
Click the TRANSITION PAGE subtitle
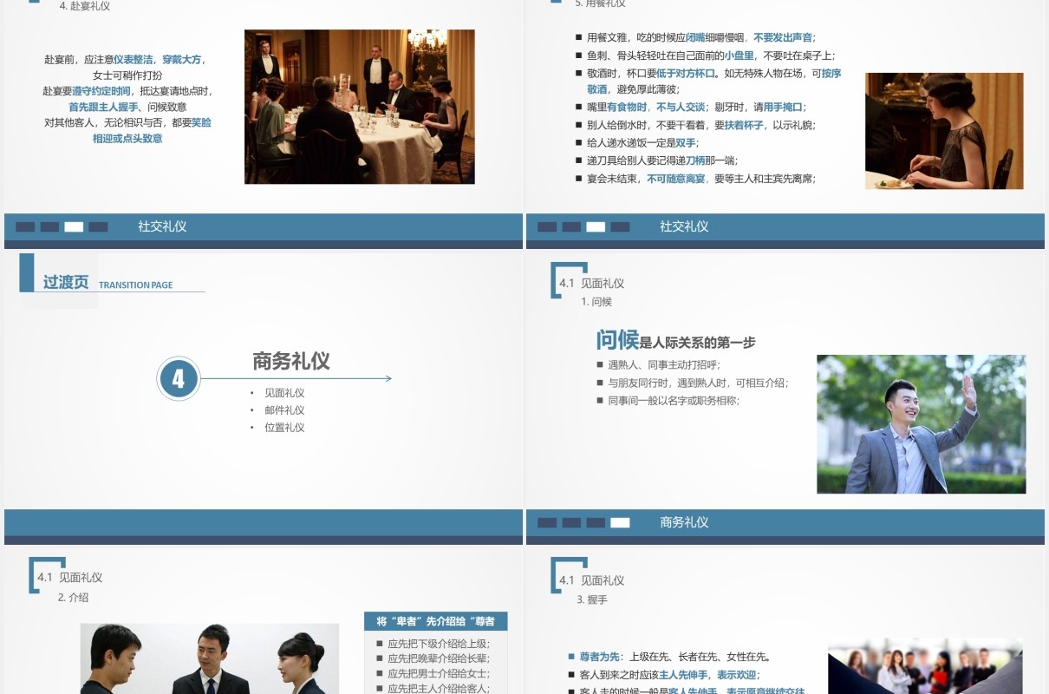(x=135, y=285)
